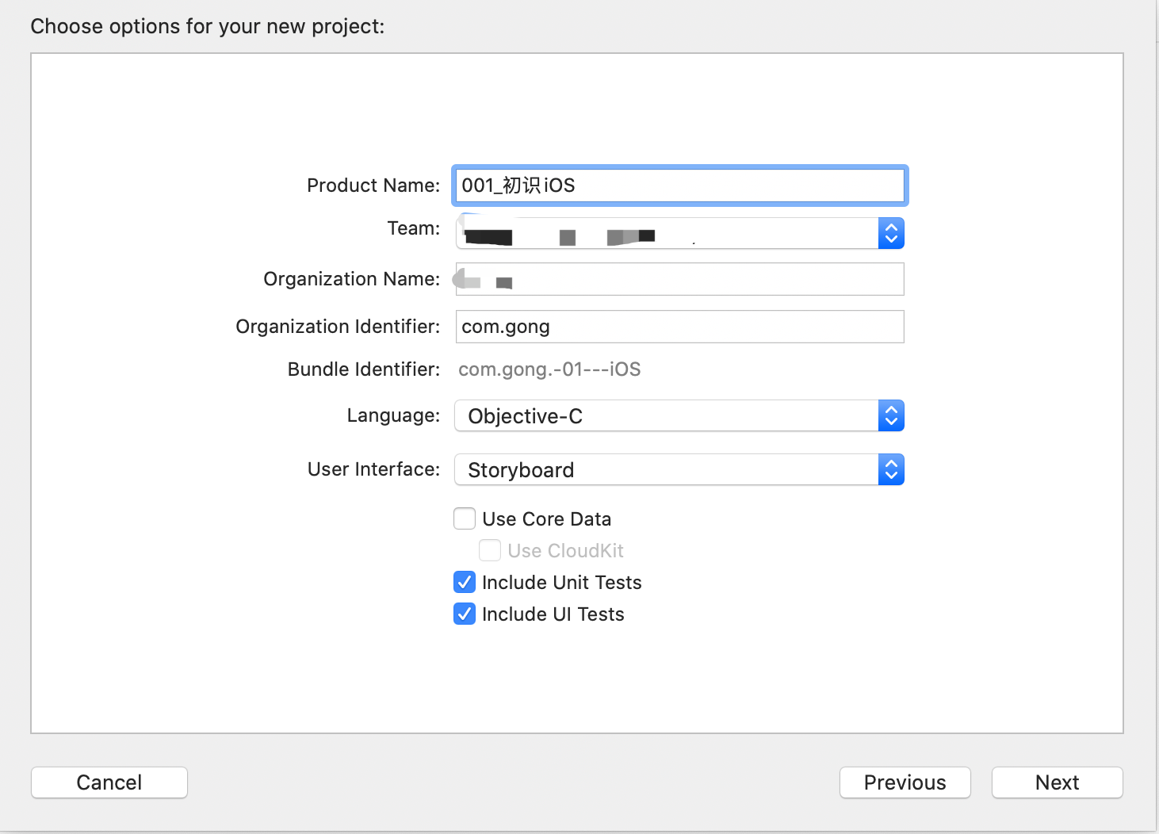Click the Use Core Data label
Image resolution: width=1159 pixels, height=834 pixels.
[546, 519]
